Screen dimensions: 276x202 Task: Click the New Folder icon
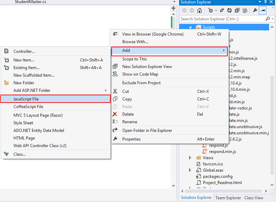(x=6, y=83)
